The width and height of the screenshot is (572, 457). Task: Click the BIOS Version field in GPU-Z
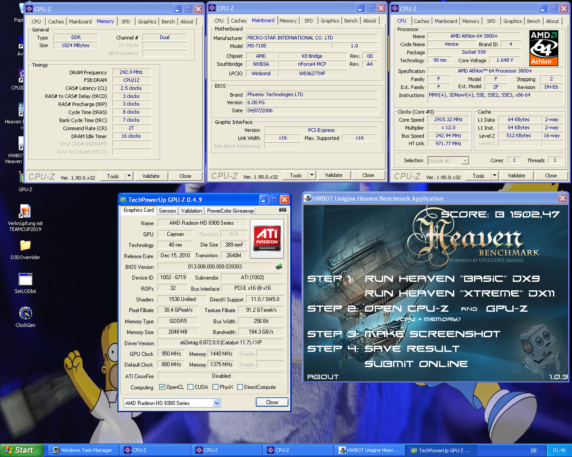[x=215, y=267]
